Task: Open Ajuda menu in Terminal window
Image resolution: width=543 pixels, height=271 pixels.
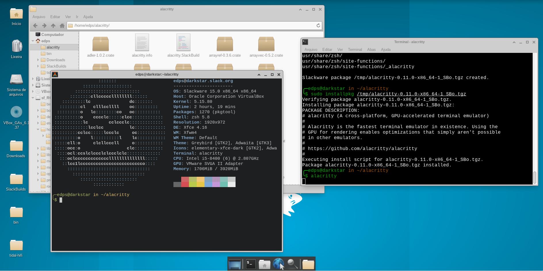Action: 386,49
